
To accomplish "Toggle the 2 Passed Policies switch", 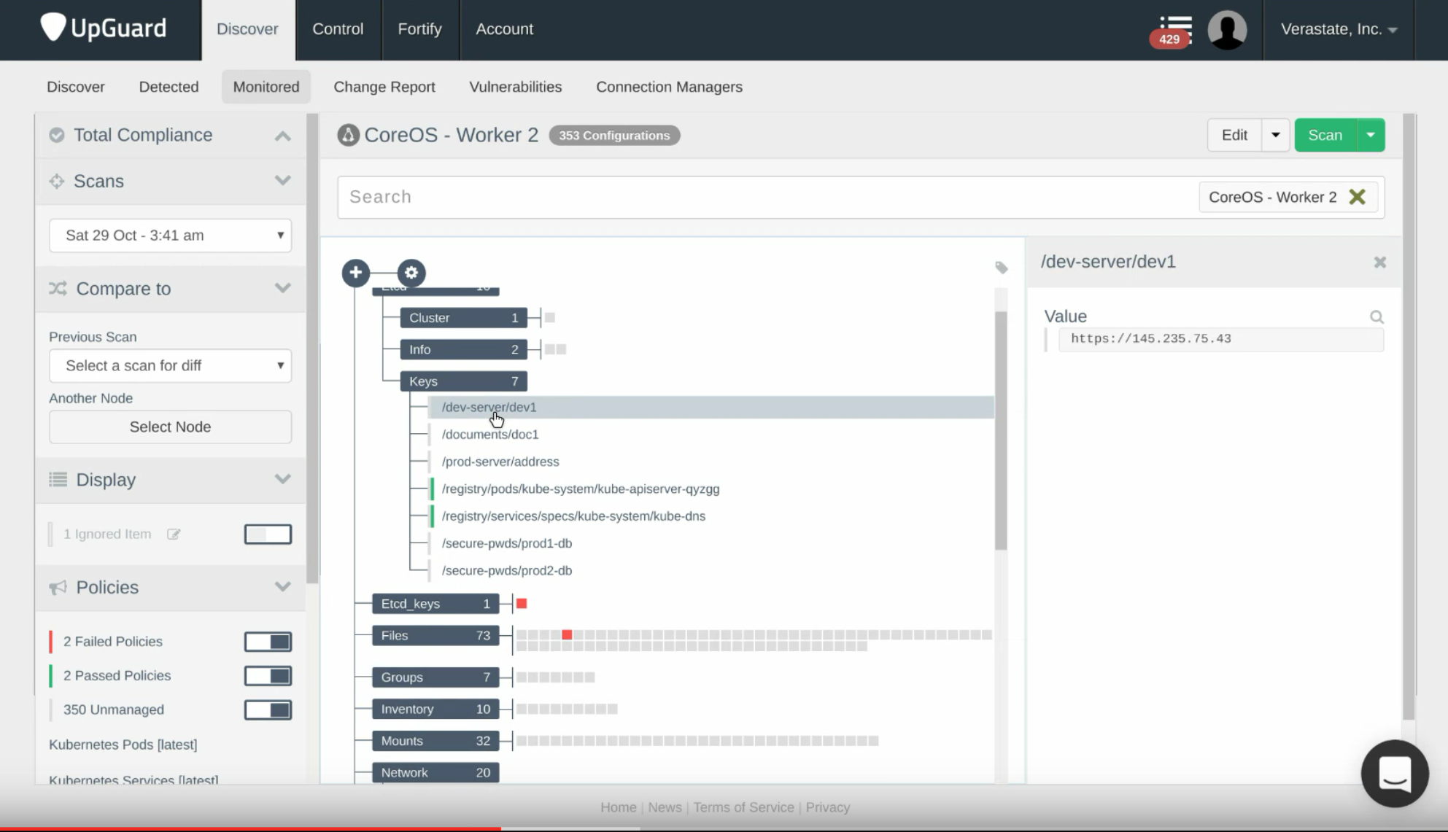I will click(x=268, y=676).
